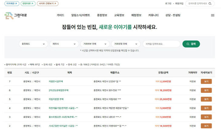Click the price 14,500만원
The width and height of the screenshot is (221, 130).
tap(166, 126)
